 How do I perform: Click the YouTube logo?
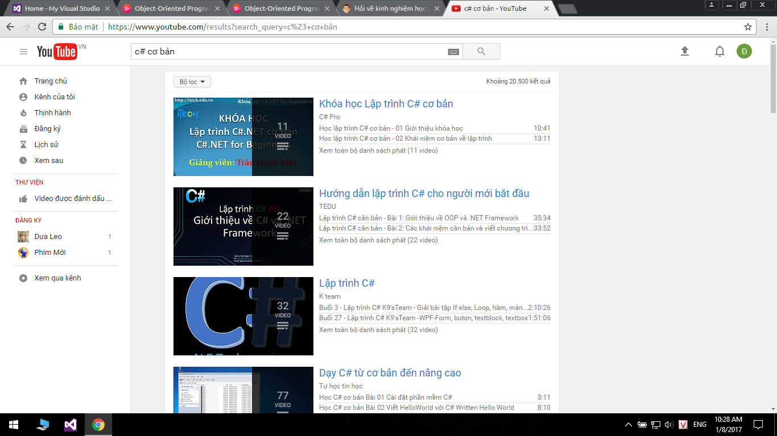pyautogui.click(x=57, y=52)
